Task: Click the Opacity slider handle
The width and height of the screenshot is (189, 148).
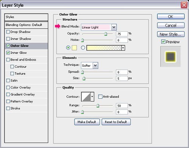Action: (105, 34)
